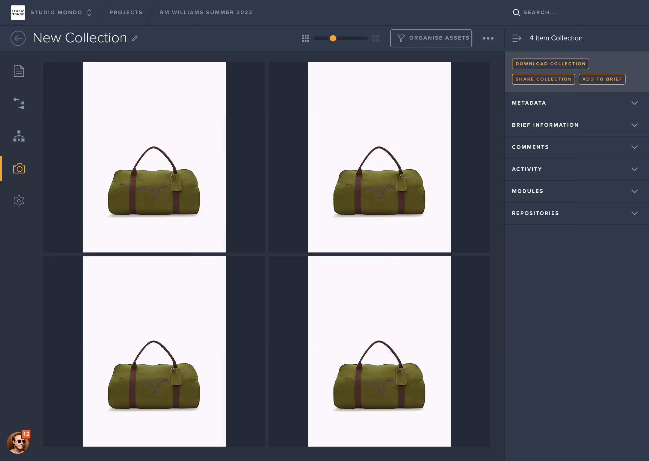This screenshot has width=649, height=461.
Task: Open the tree structure sidebar icon
Action: point(19,104)
